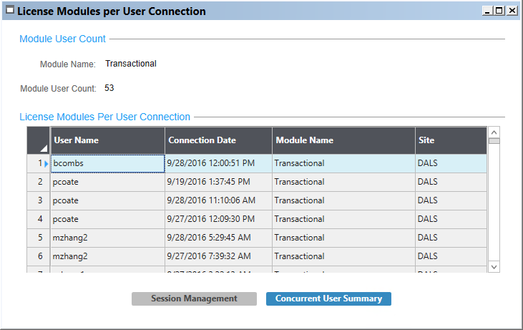Maximize the License Modules window

coord(499,11)
